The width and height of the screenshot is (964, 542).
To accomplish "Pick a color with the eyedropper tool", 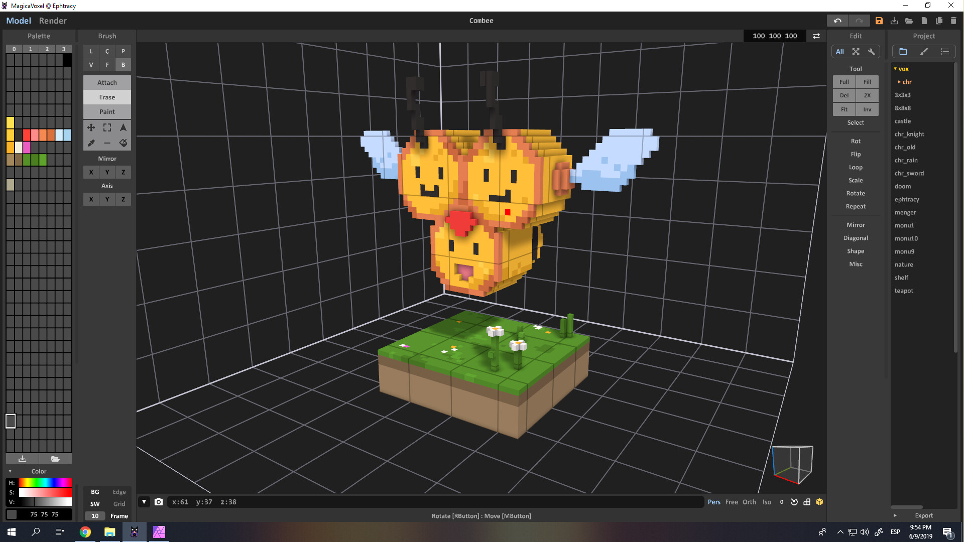I will (x=91, y=143).
